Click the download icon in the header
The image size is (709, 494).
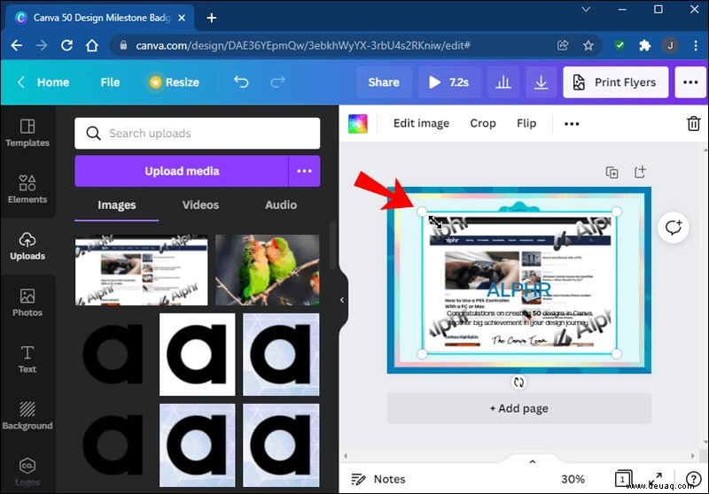[541, 82]
